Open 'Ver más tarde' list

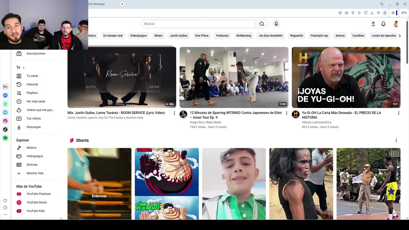point(36,102)
